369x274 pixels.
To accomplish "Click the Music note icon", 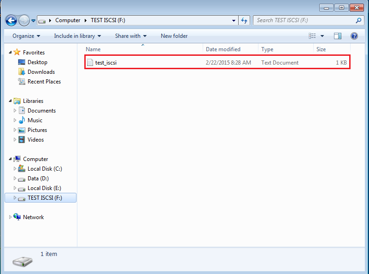I will (22, 120).
